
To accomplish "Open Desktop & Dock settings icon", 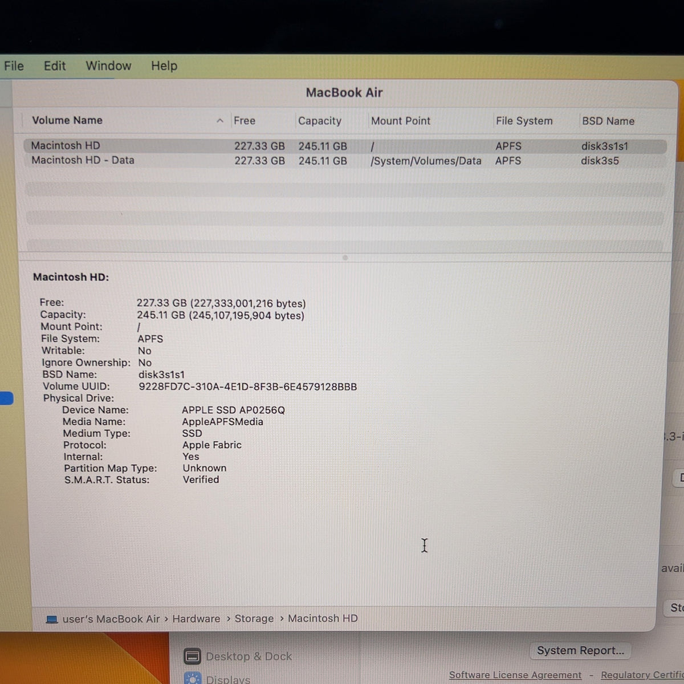I will 193,657.
